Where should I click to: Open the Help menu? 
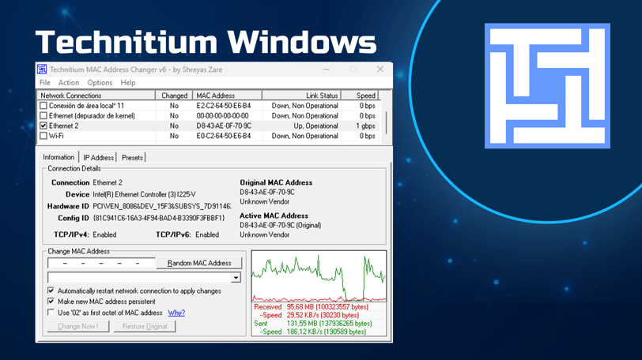coord(128,83)
